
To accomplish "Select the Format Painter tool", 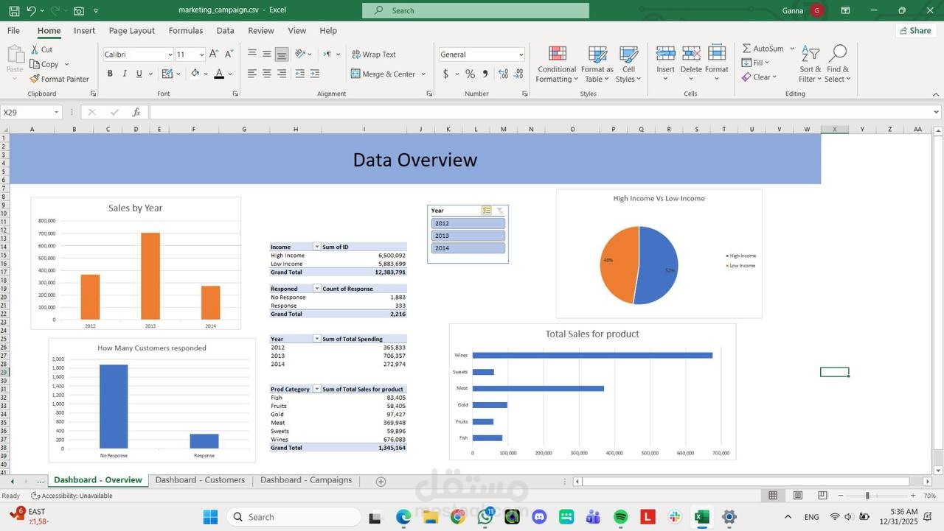I will click(x=59, y=79).
